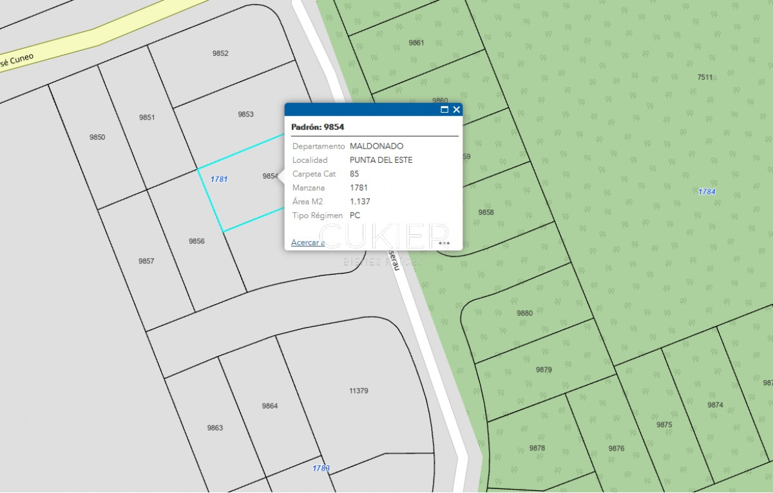
Task: Select parcel 9851
Action: coord(147,117)
